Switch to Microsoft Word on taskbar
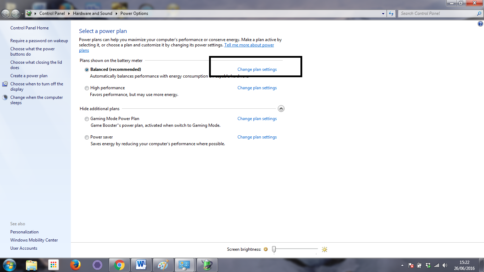Image resolution: width=484 pixels, height=272 pixels. click(141, 265)
